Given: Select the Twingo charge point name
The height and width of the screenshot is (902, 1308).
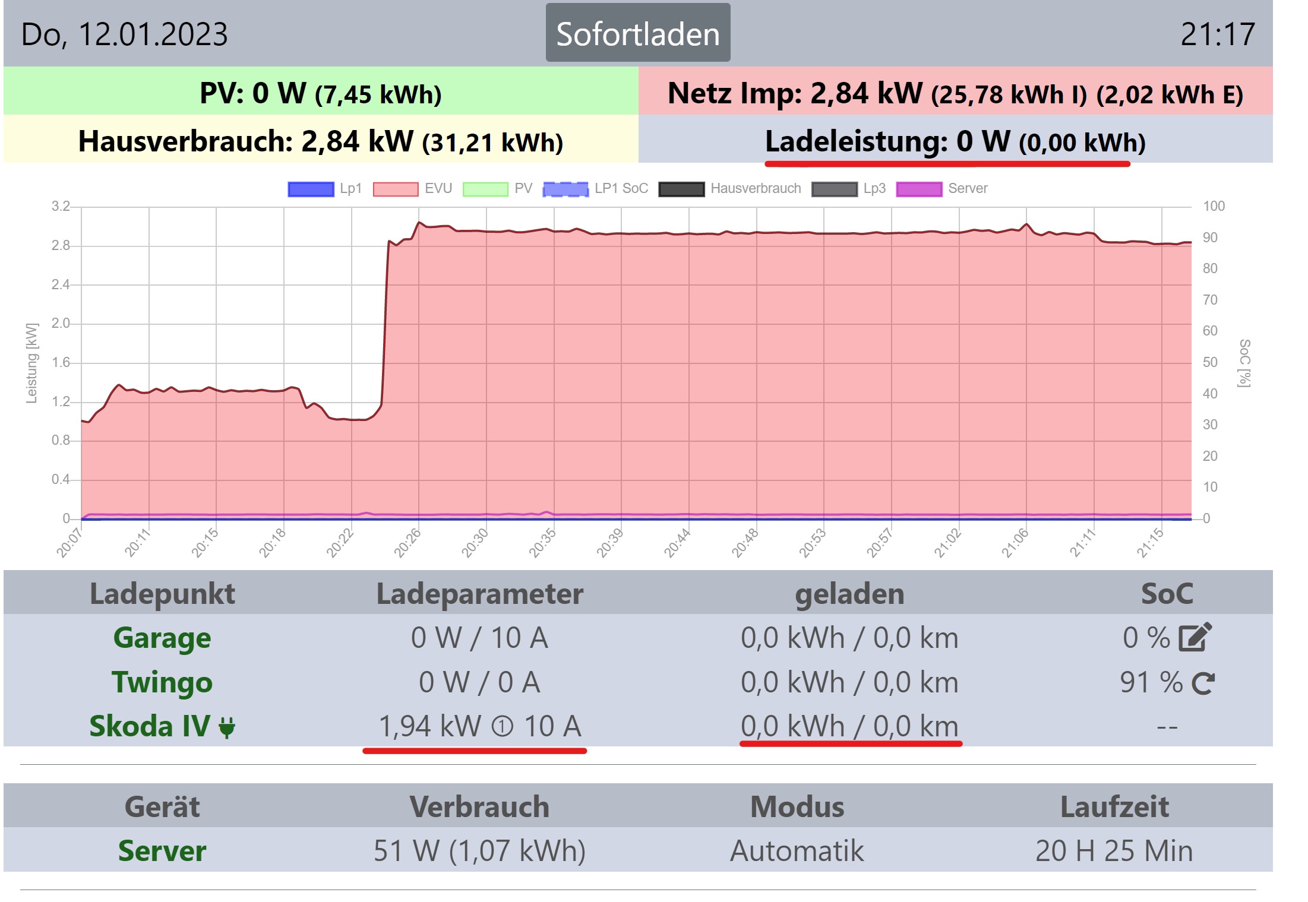Looking at the screenshot, I should coord(162,682).
